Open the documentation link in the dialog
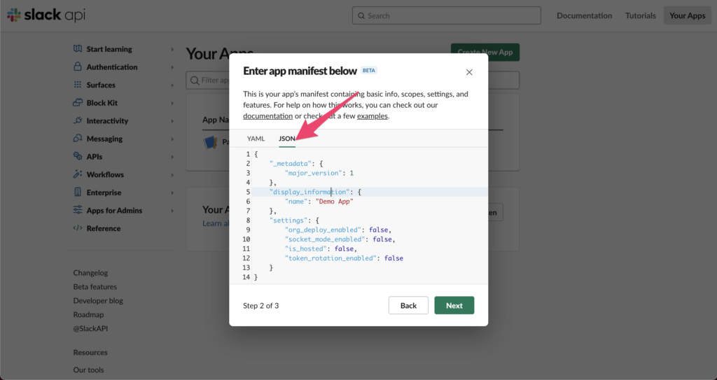Viewport: 717px width, 380px height. point(267,115)
